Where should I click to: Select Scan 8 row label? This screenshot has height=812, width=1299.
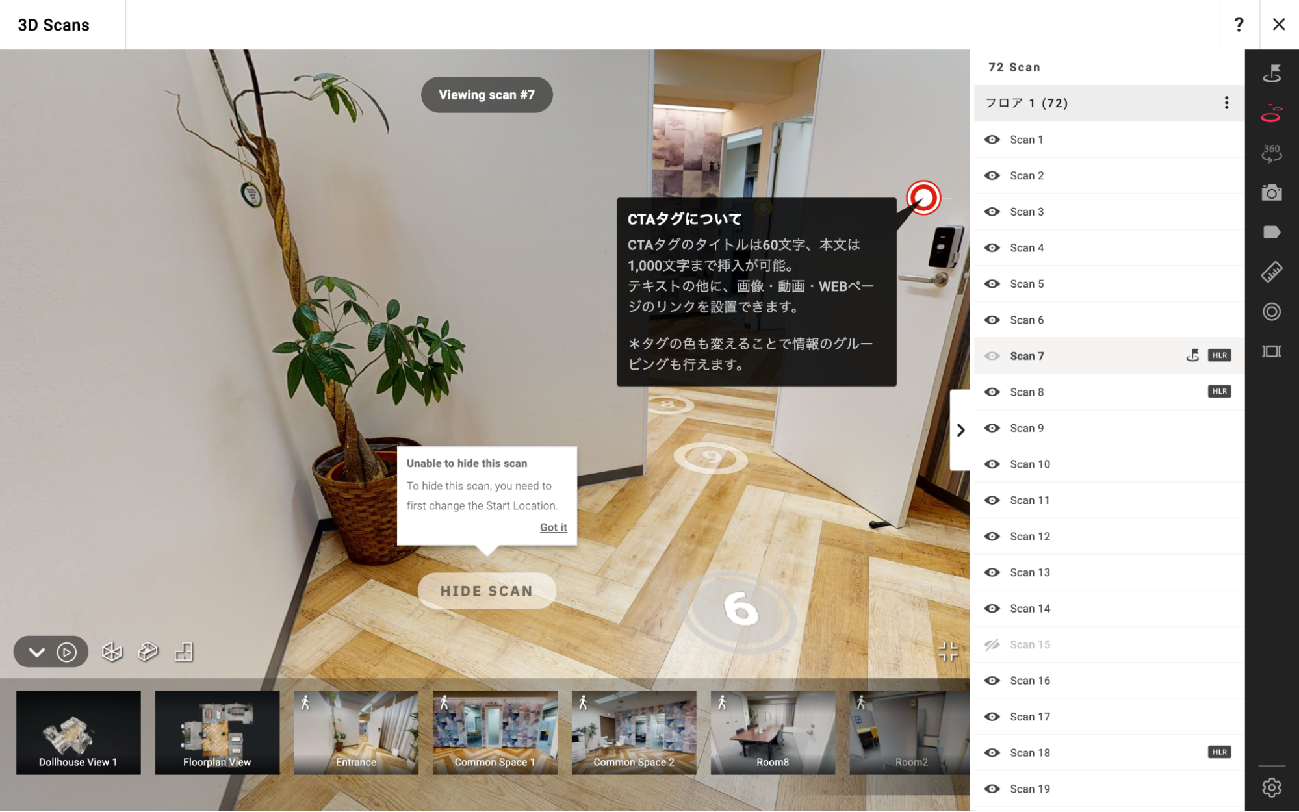tap(1027, 392)
